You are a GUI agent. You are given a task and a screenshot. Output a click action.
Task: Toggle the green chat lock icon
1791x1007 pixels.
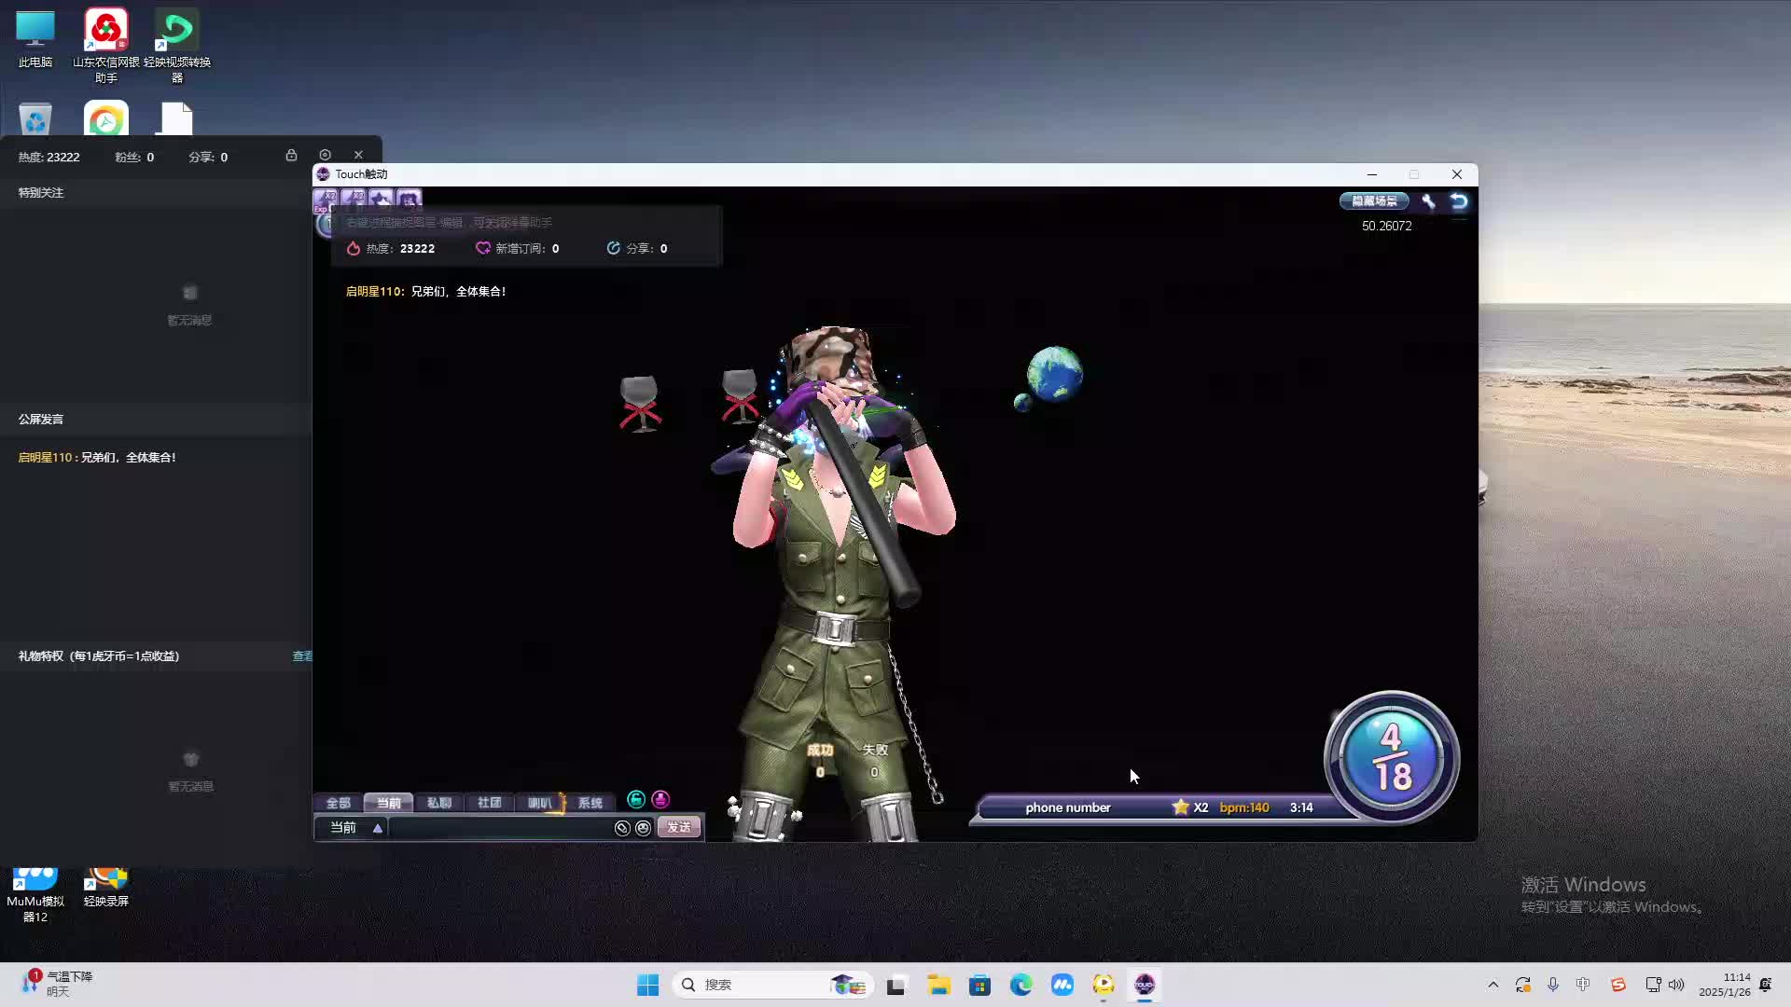click(x=636, y=800)
